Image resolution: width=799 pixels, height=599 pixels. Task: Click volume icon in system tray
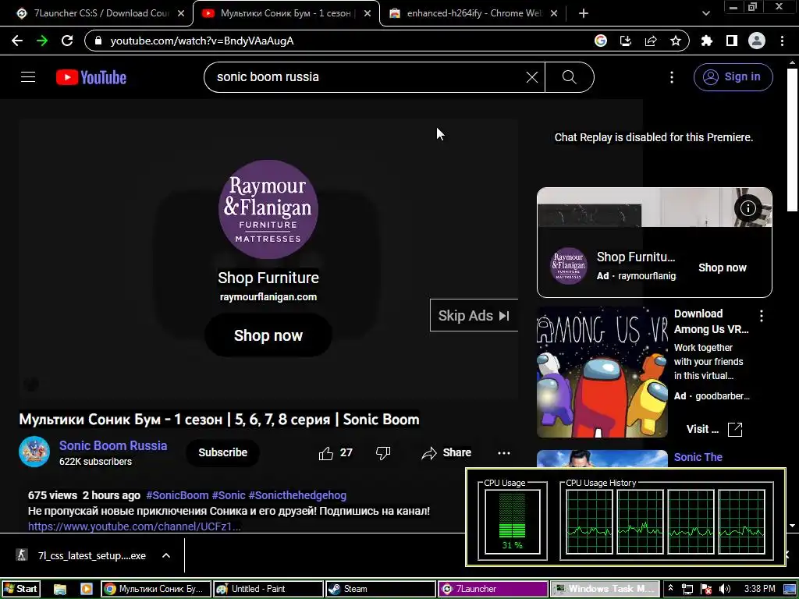[x=725, y=590]
